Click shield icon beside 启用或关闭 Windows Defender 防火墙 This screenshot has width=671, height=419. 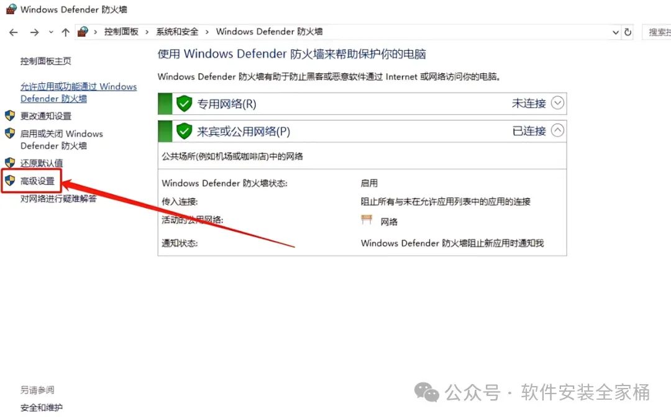(x=10, y=133)
